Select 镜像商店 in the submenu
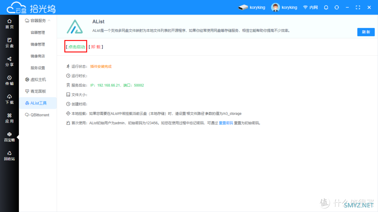 (x=38, y=56)
